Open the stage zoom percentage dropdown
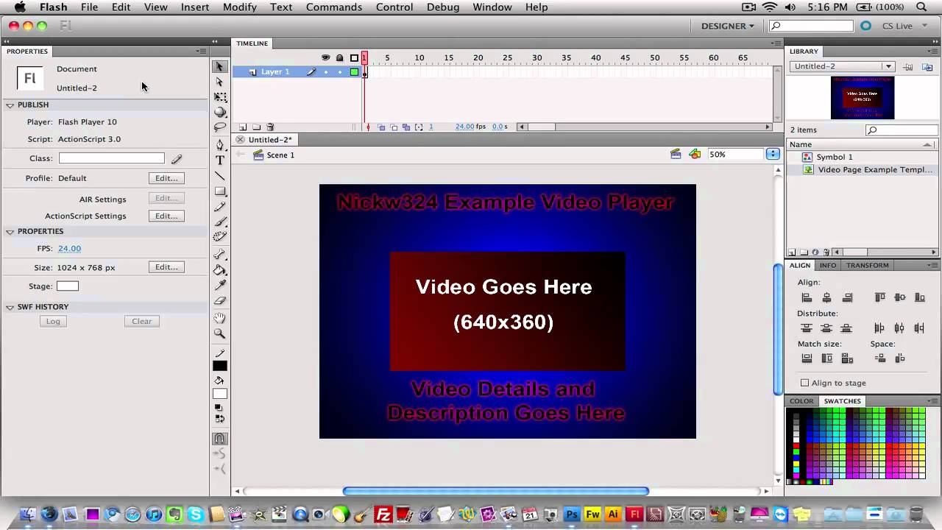The image size is (942, 530). click(773, 155)
